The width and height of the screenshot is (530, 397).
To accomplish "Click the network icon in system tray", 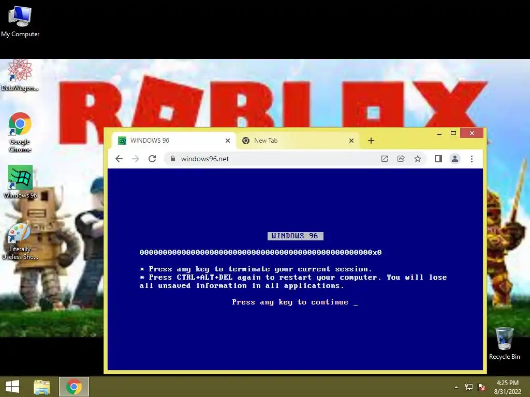I will tap(469, 387).
